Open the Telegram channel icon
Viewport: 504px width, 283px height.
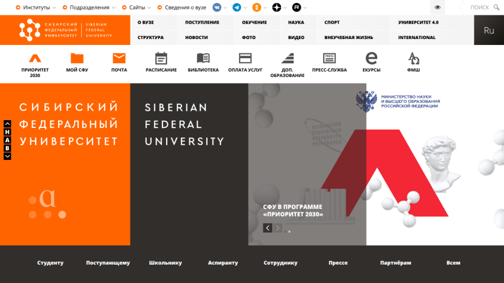click(x=237, y=7)
